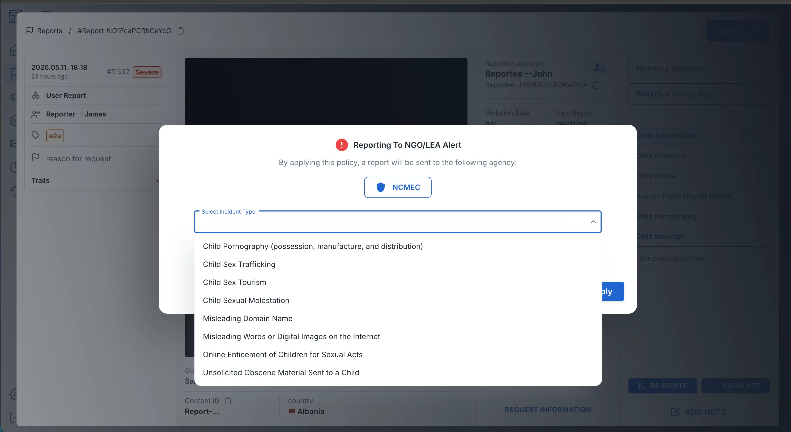Open Reports breadcrumb link
This screenshot has width=791, height=432.
[49, 31]
